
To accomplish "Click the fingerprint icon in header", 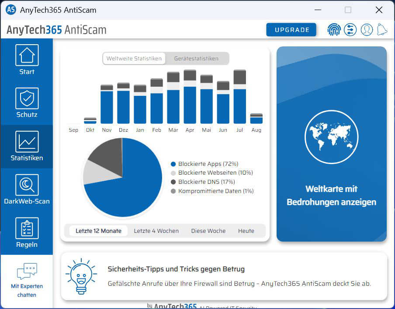I will click(334, 30).
